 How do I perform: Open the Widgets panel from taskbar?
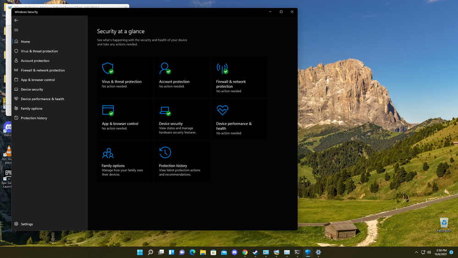(171, 252)
